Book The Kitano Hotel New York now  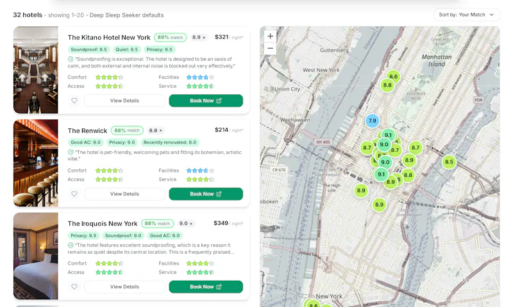point(206,101)
